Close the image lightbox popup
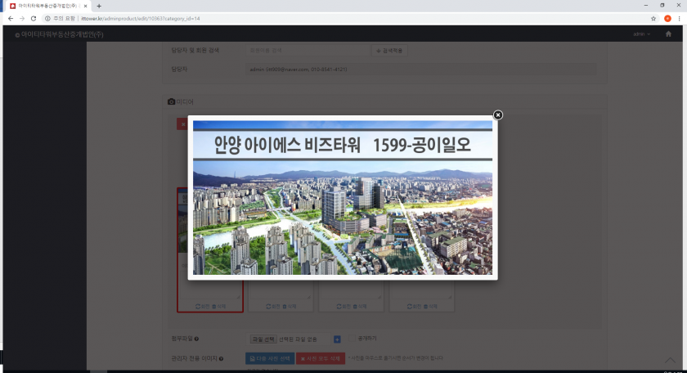The image size is (687, 373). 498,115
